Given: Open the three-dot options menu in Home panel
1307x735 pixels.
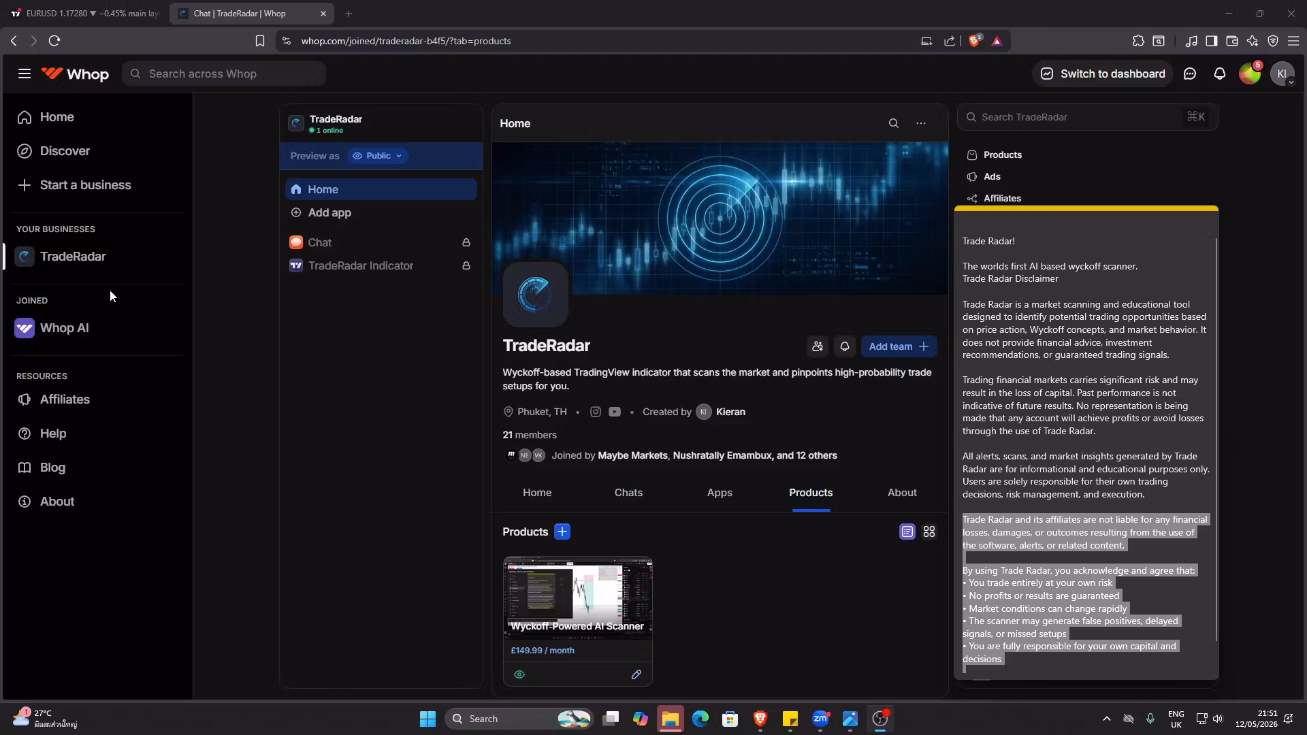Looking at the screenshot, I should 921,123.
